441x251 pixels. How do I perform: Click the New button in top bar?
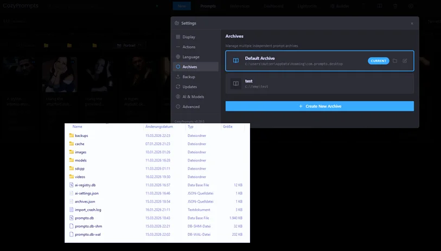tap(182, 6)
